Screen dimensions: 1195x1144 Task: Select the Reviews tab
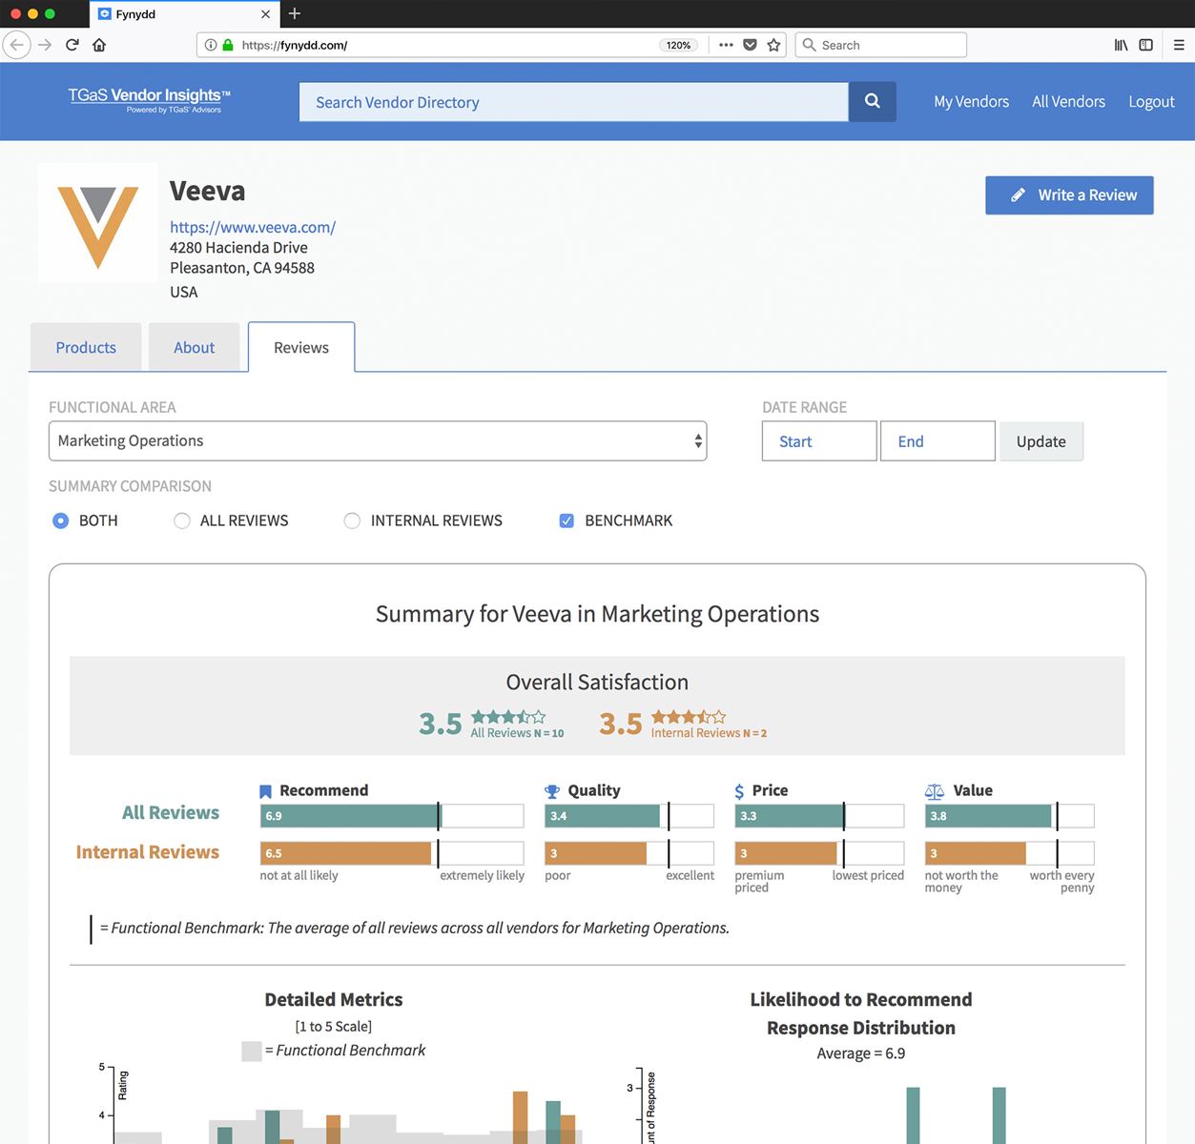point(301,347)
